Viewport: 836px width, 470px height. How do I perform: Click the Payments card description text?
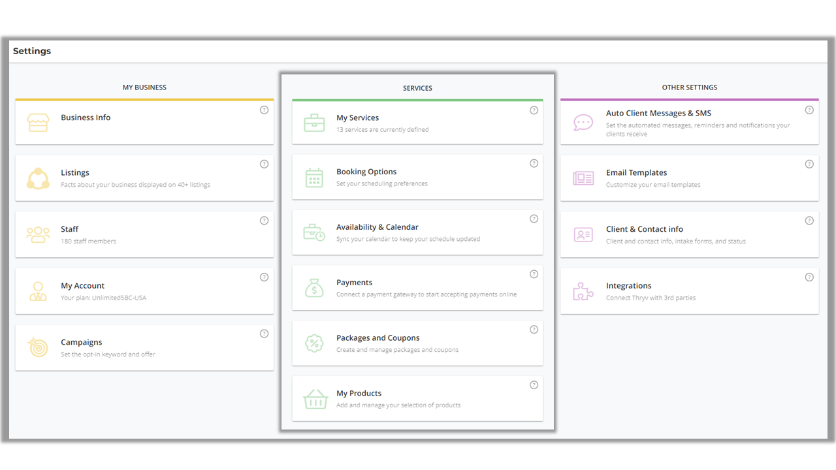point(426,294)
